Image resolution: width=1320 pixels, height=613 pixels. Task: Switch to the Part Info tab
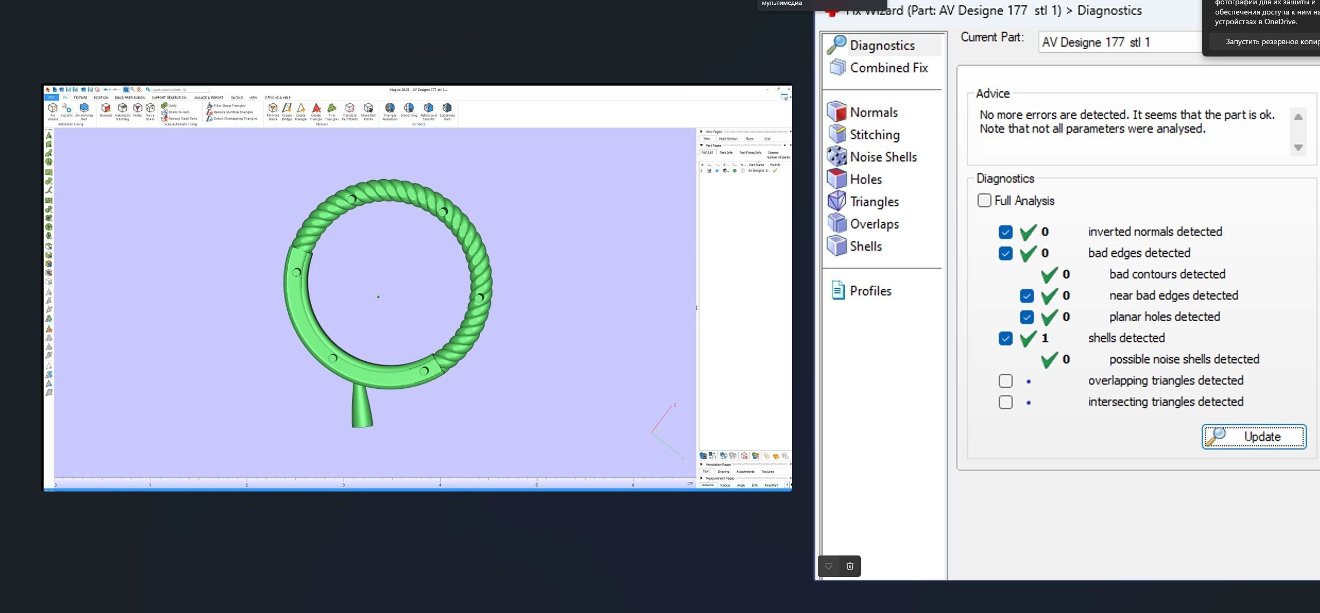[x=726, y=153]
